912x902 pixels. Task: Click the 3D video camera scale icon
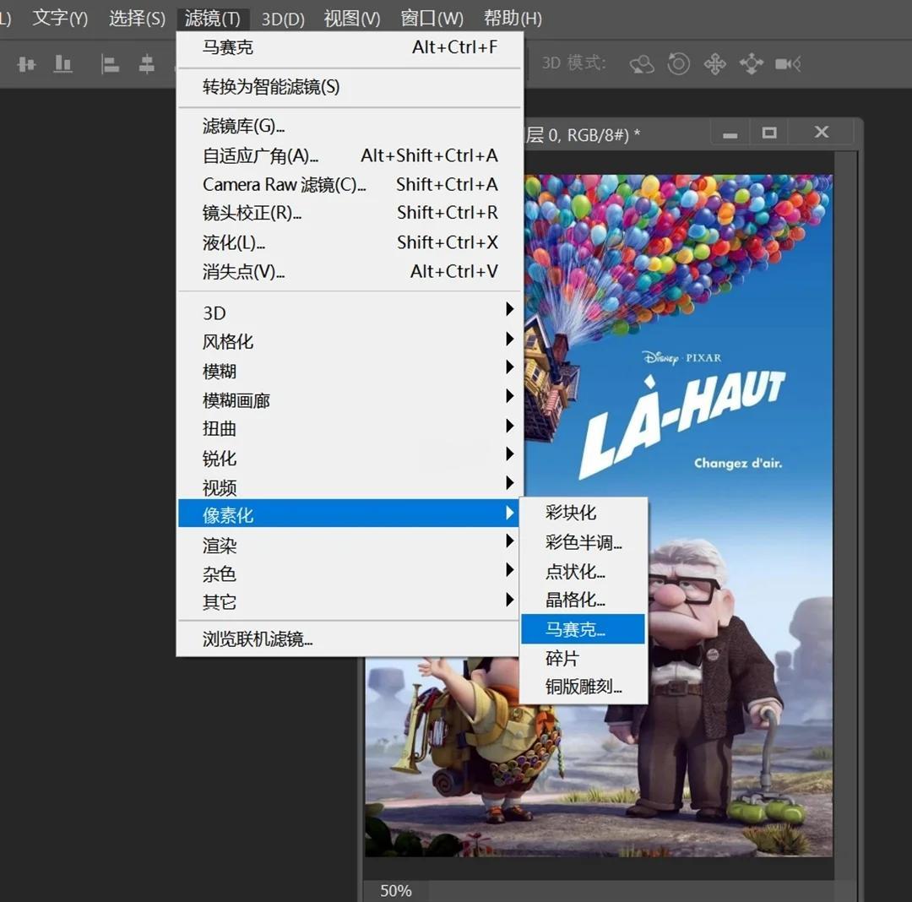point(788,64)
